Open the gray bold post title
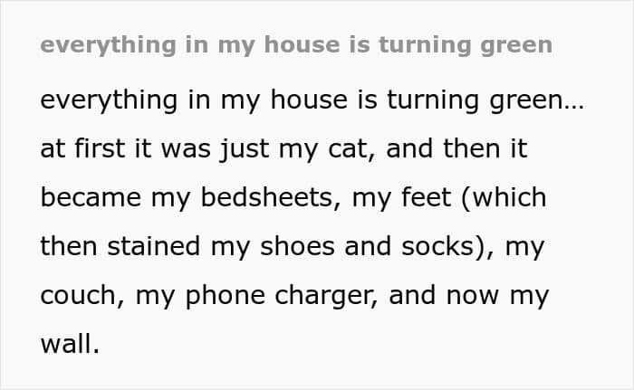 (296, 45)
